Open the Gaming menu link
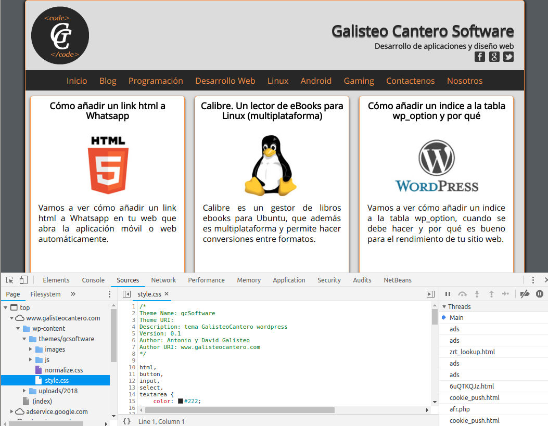This screenshot has height=426, width=548. 359,81
